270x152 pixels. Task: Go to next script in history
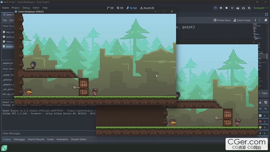point(260,20)
